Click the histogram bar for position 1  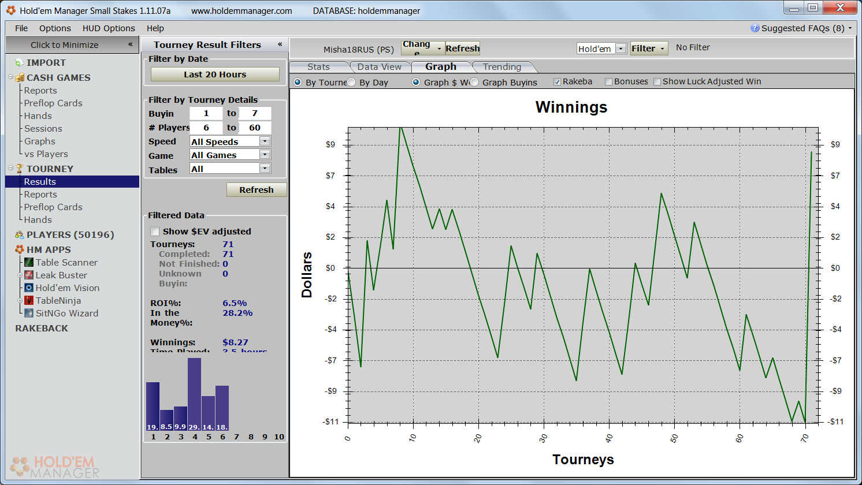pos(153,406)
